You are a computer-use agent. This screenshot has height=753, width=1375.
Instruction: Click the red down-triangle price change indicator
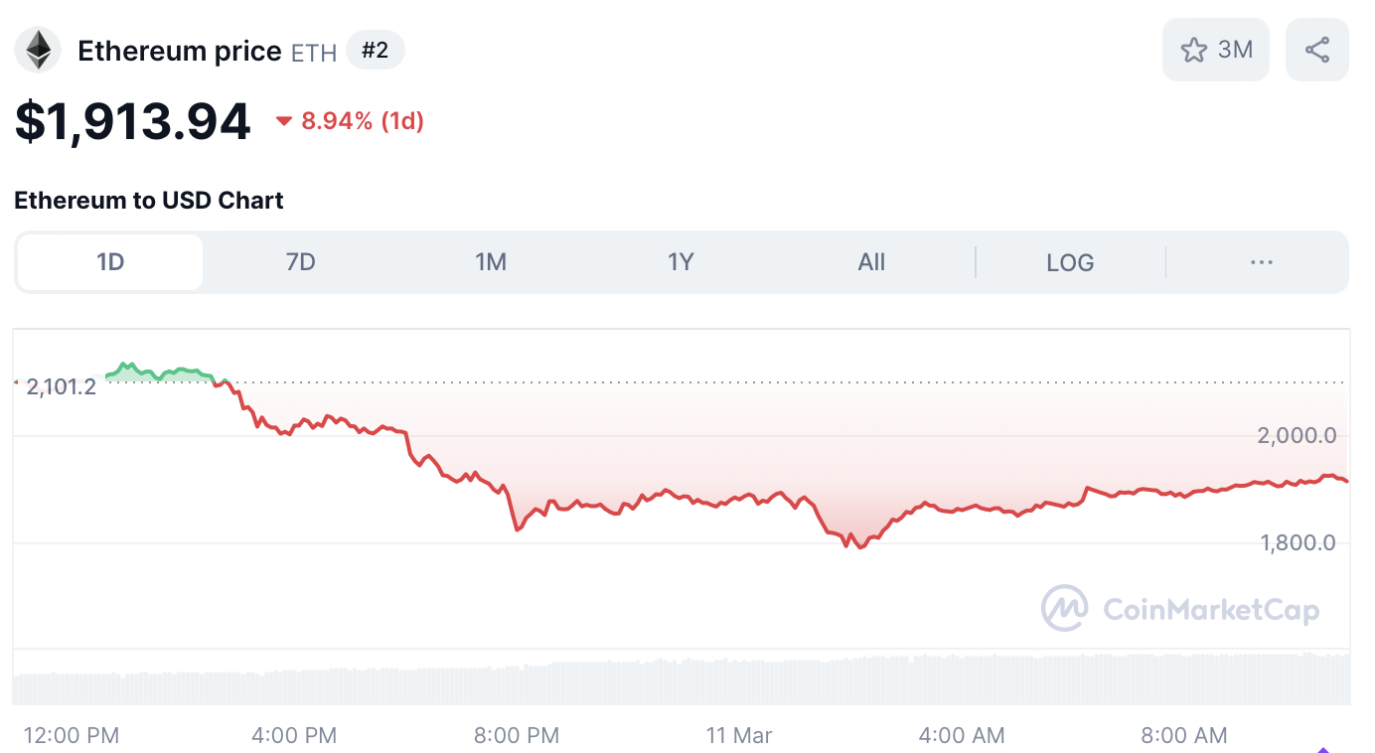click(284, 121)
